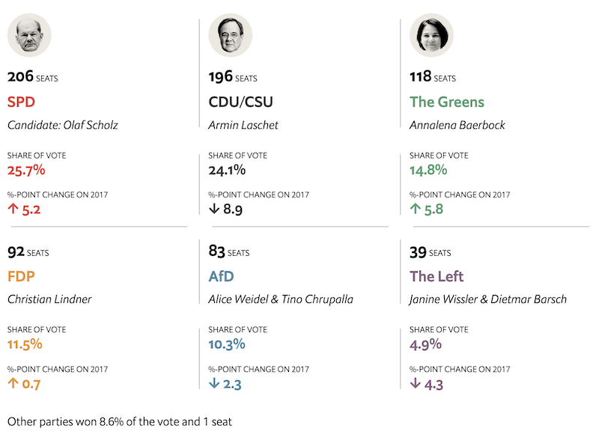The width and height of the screenshot is (599, 437).
Task: Click the candidate name Christian Lindner
Action: pyautogui.click(x=49, y=299)
